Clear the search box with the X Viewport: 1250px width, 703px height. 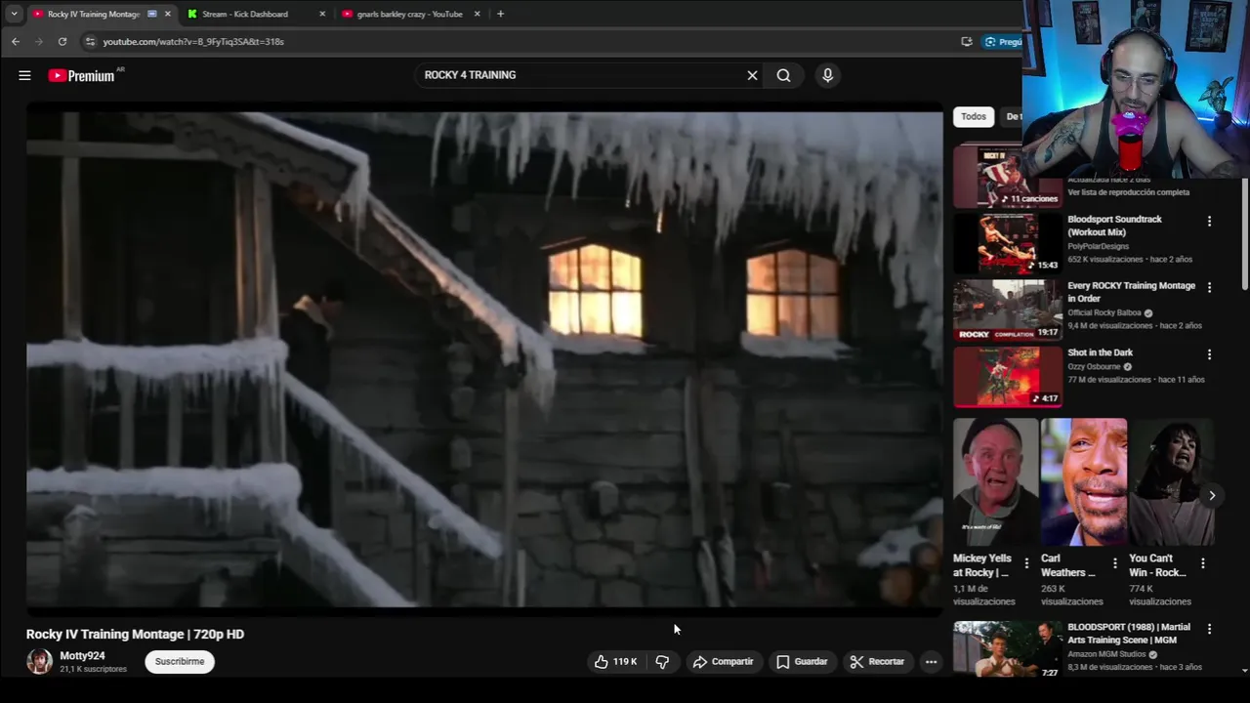click(x=752, y=75)
